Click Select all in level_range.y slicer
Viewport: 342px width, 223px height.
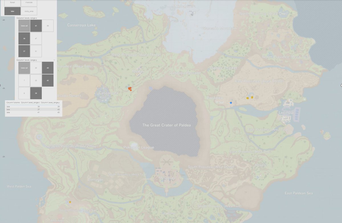[x=24, y=68]
